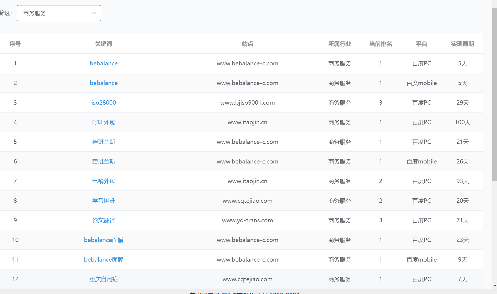Click the 9天 period cell
Screen dimensions: 497x294
463,259
